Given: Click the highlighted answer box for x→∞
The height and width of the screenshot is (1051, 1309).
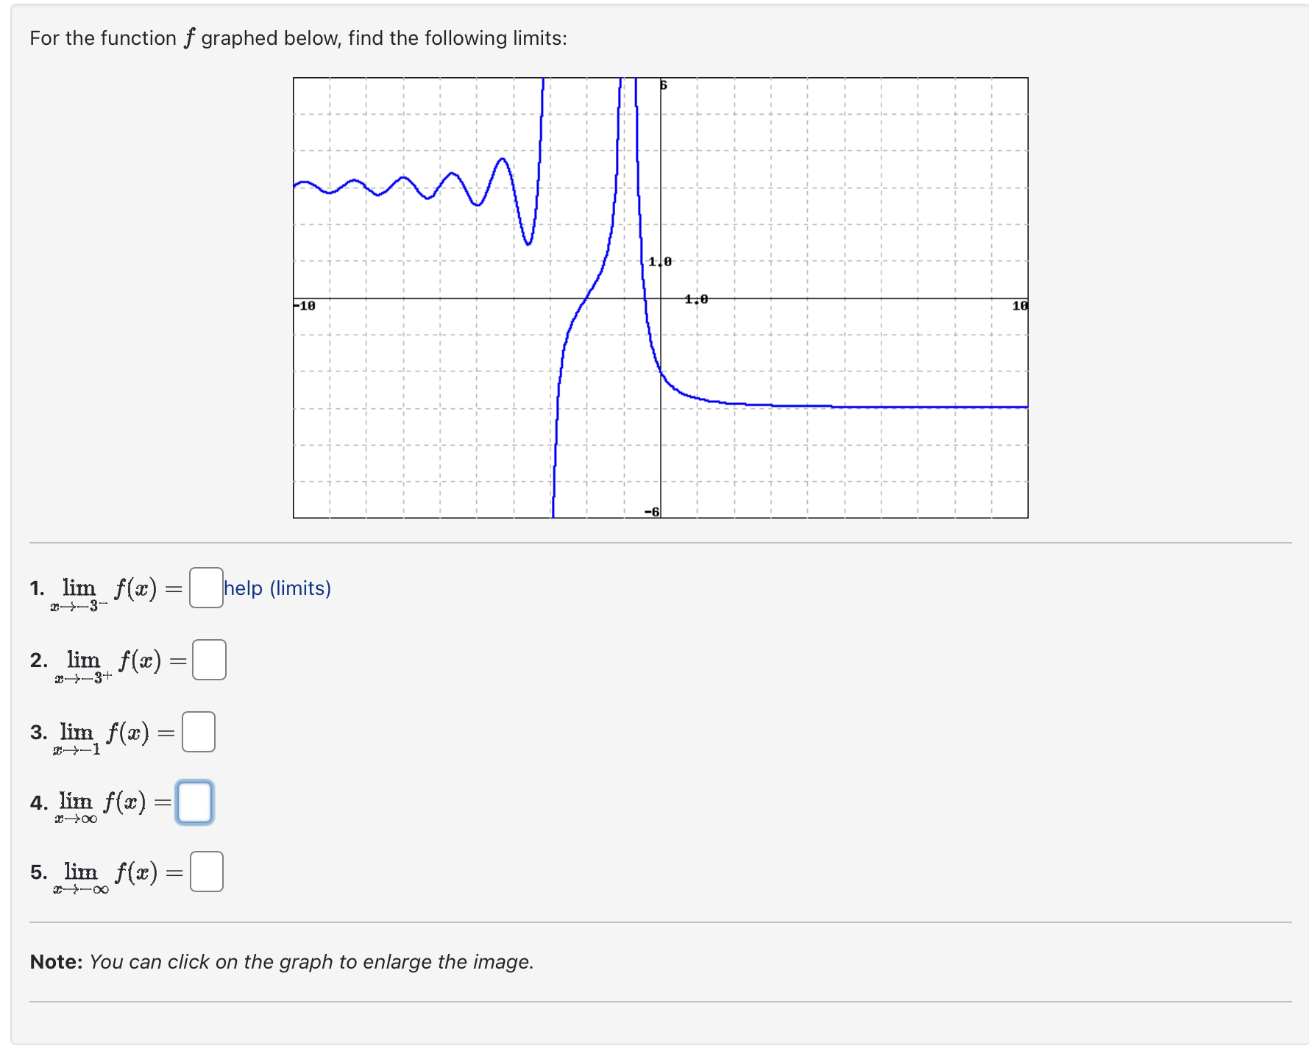Looking at the screenshot, I should click(195, 802).
